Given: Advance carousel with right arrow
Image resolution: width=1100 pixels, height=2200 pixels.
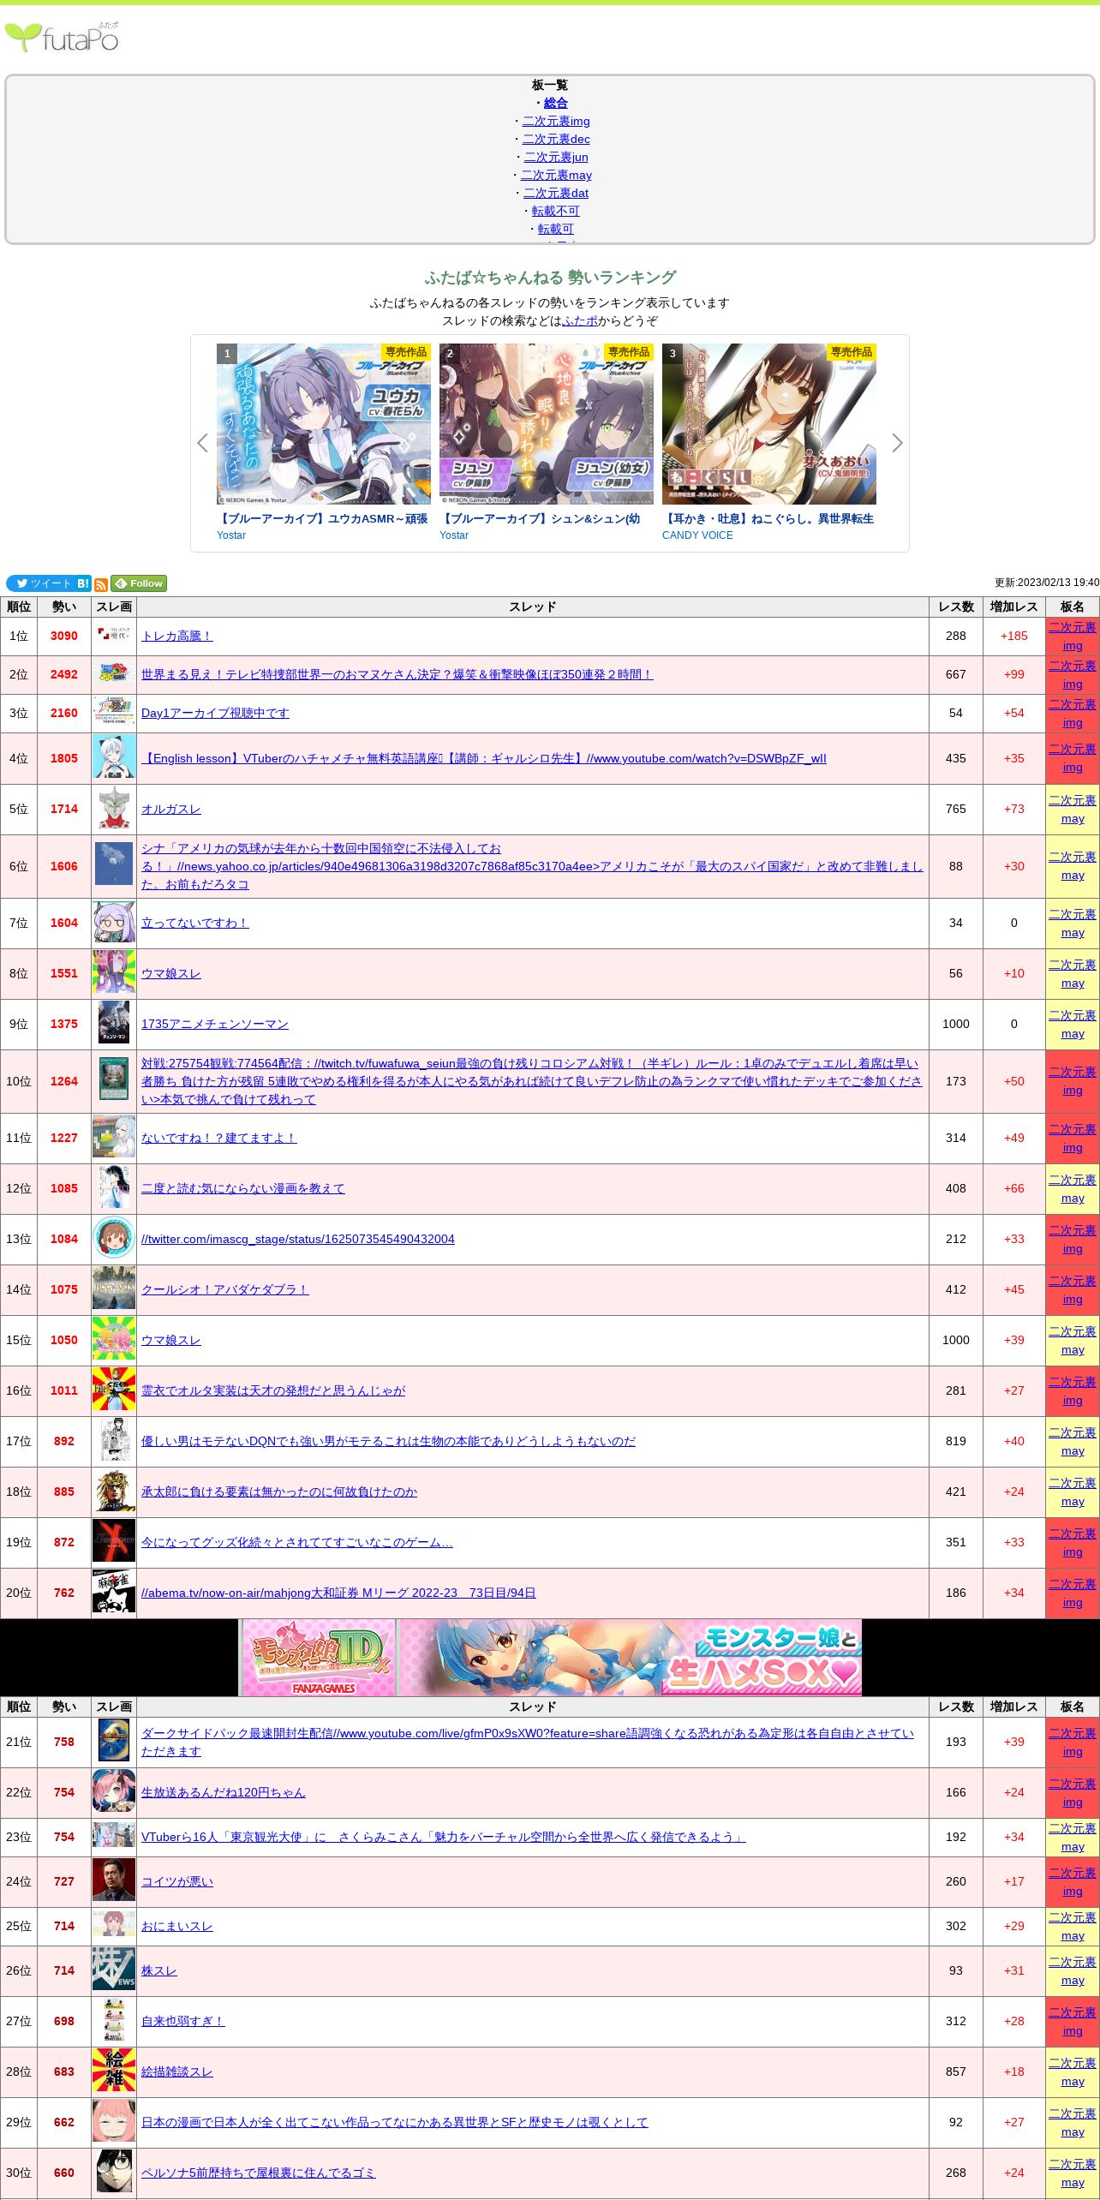Looking at the screenshot, I should click(x=897, y=443).
